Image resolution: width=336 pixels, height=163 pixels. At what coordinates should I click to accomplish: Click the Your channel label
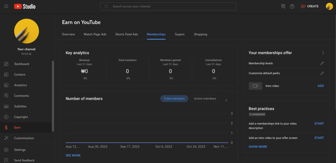click(26, 49)
